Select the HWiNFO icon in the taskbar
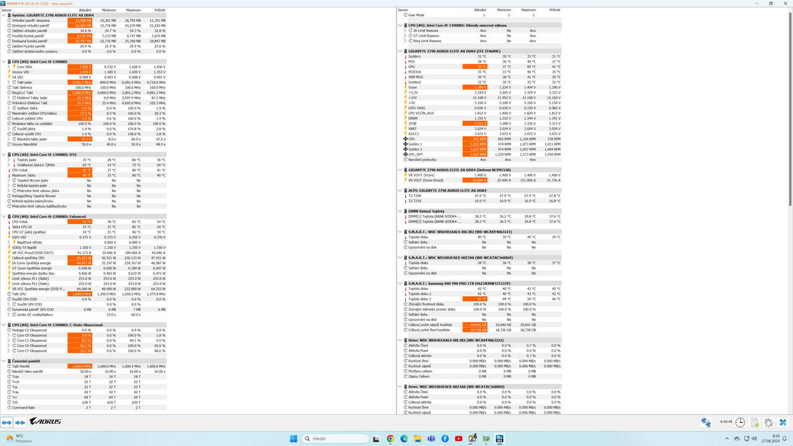This screenshot has width=793, height=446. (499, 439)
